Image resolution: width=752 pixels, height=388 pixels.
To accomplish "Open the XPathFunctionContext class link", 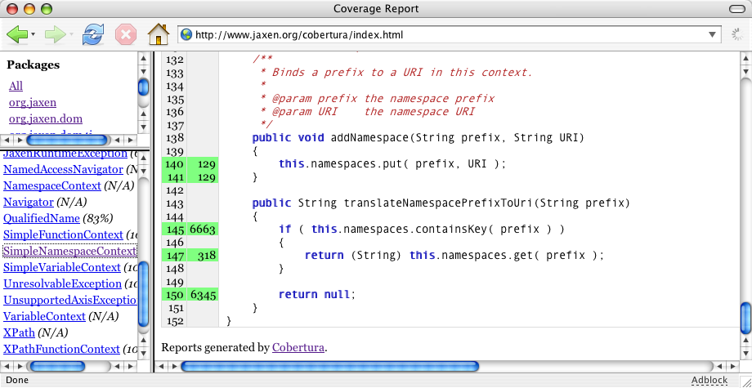I will 61,350.
